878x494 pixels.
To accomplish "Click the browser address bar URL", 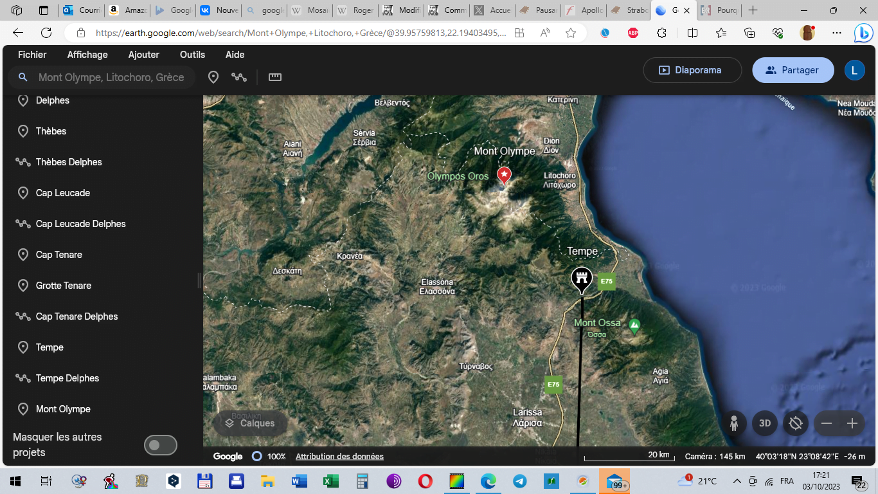I will point(301,33).
